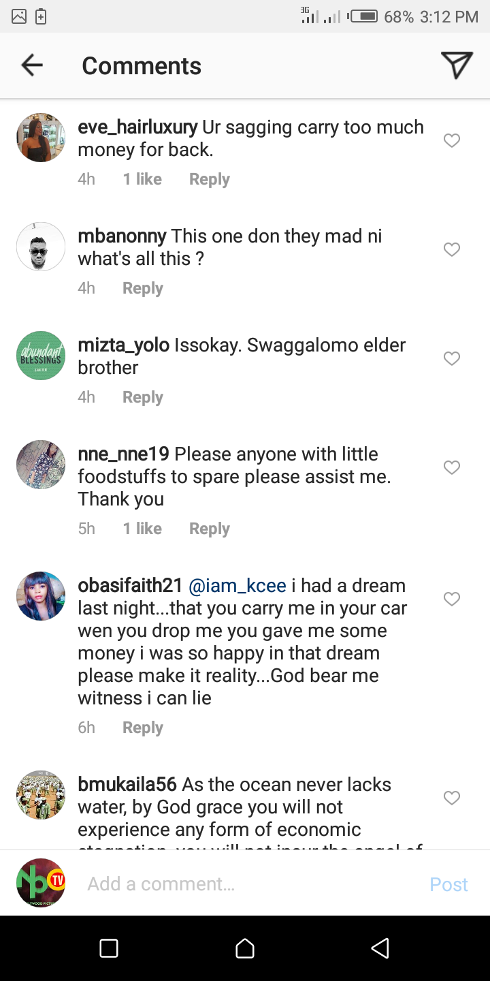Heart the bmukaila56 comment
This screenshot has height=981, width=490.
click(452, 798)
